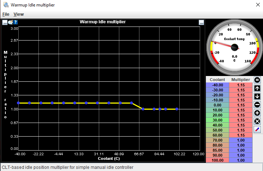Viewport: 263px width, 171px height.
Task: Open the File menu
Action: point(6,14)
